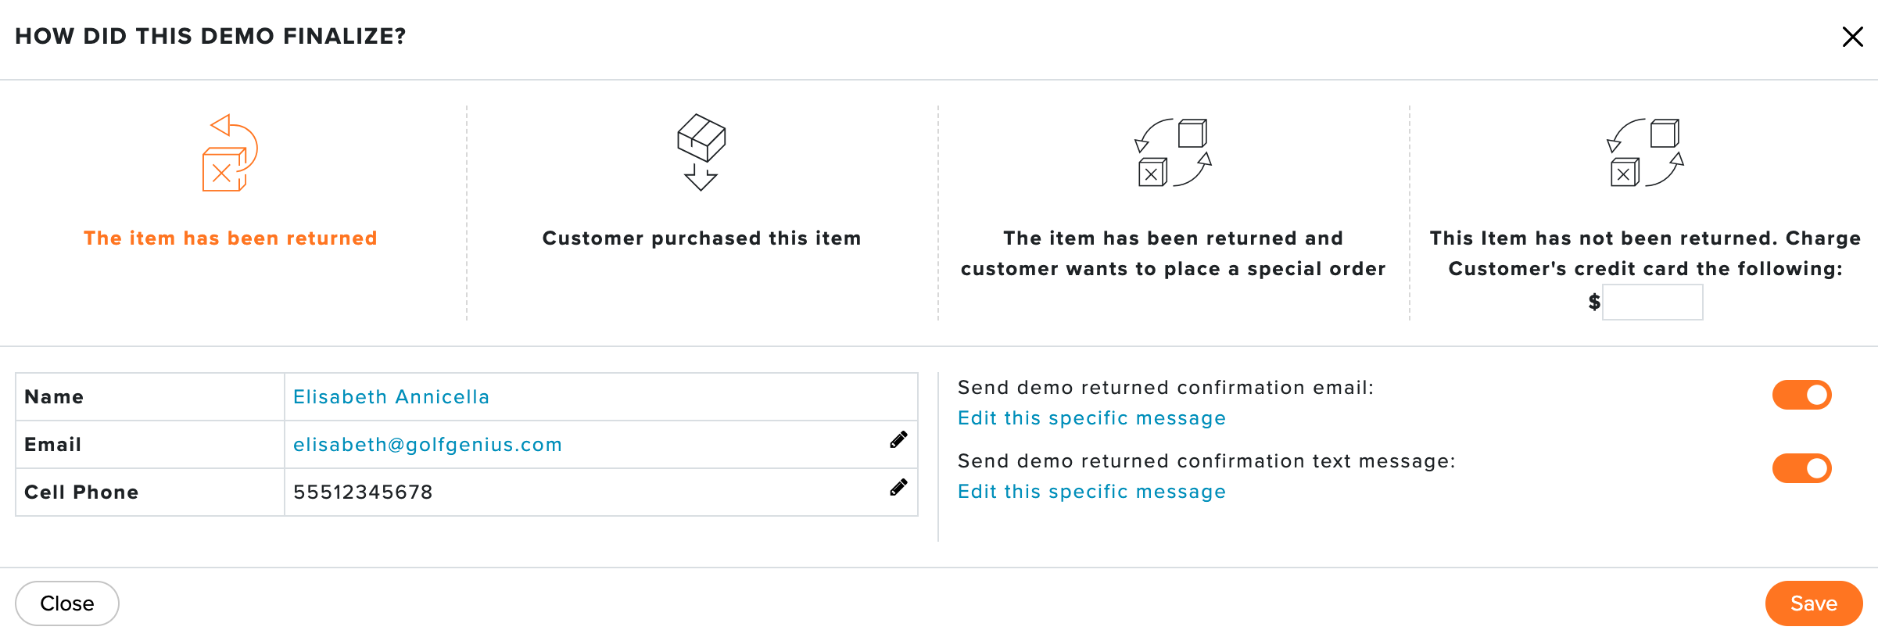Turn off the confirmation text message toggle

1801,468
